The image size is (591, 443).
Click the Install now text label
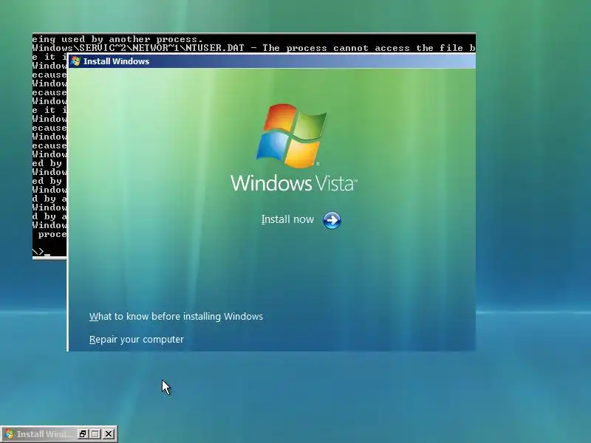pos(287,219)
